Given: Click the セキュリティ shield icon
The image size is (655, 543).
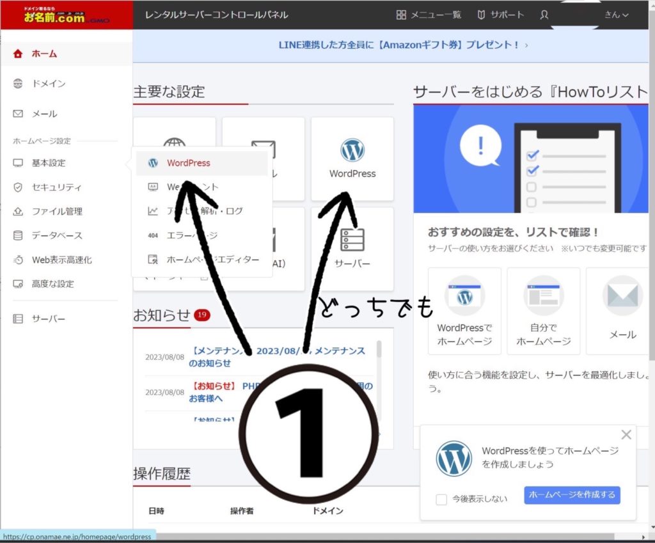Looking at the screenshot, I should point(18,187).
